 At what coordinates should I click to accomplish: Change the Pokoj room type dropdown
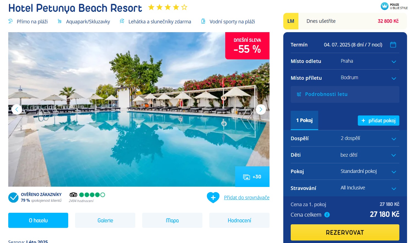point(345,171)
